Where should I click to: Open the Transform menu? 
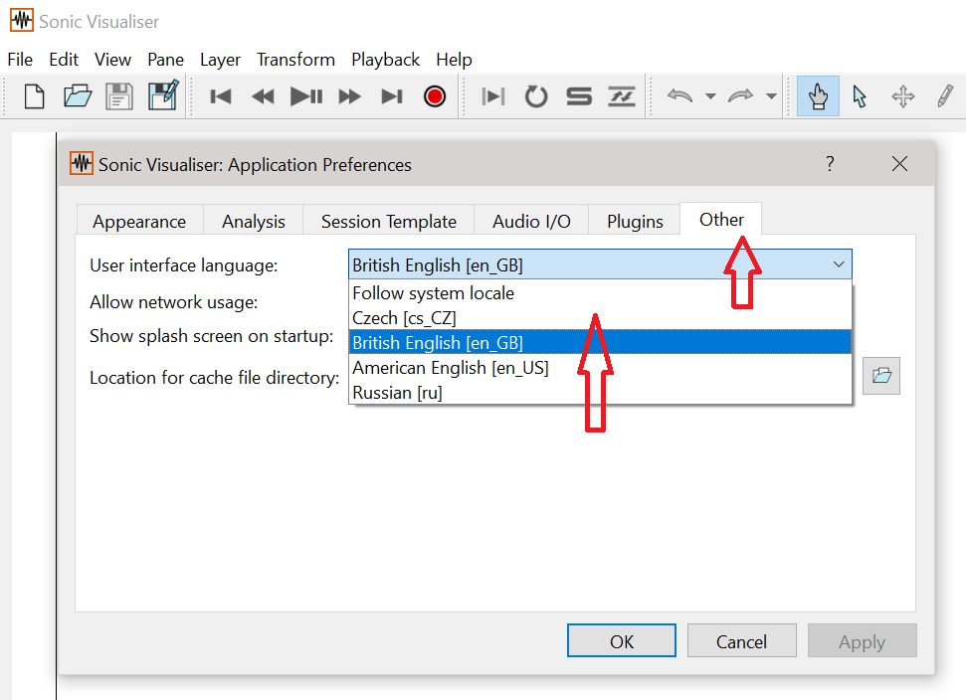tap(295, 60)
